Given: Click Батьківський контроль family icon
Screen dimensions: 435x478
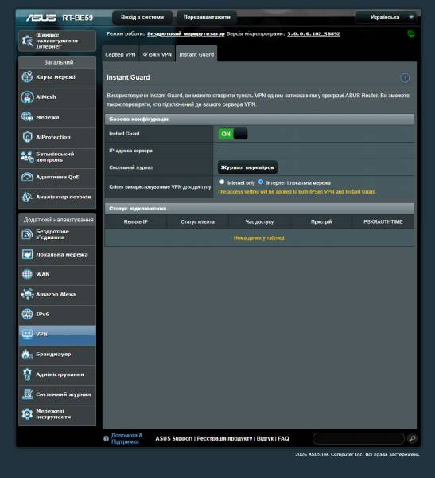Looking at the screenshot, I should click(27, 157).
